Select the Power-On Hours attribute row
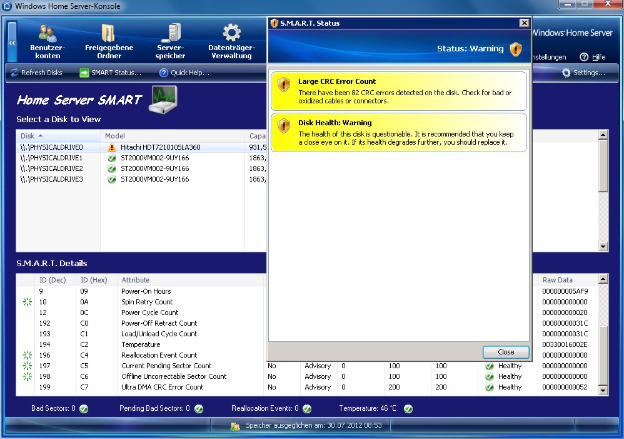The image size is (624, 439). point(146,291)
